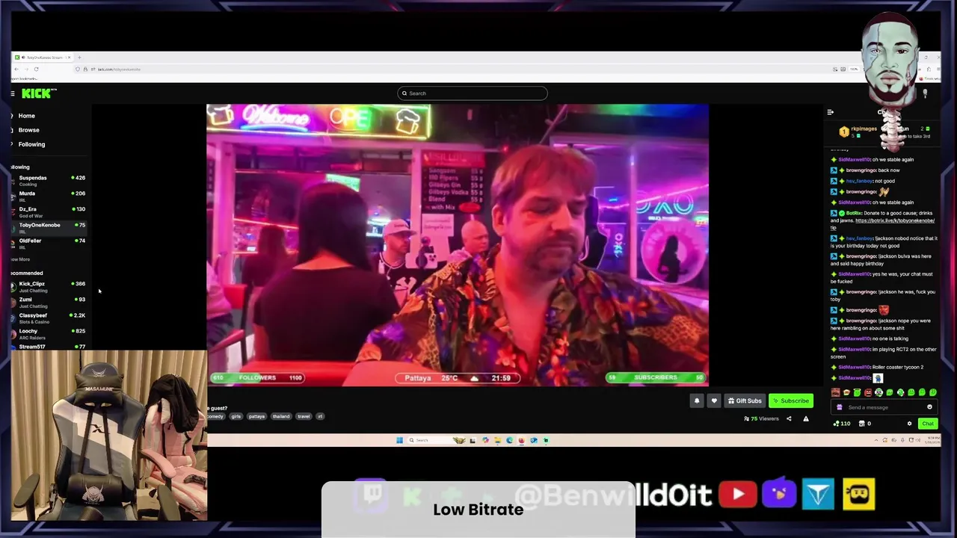Open Browse in the sidebar
The image size is (957, 538).
point(28,130)
